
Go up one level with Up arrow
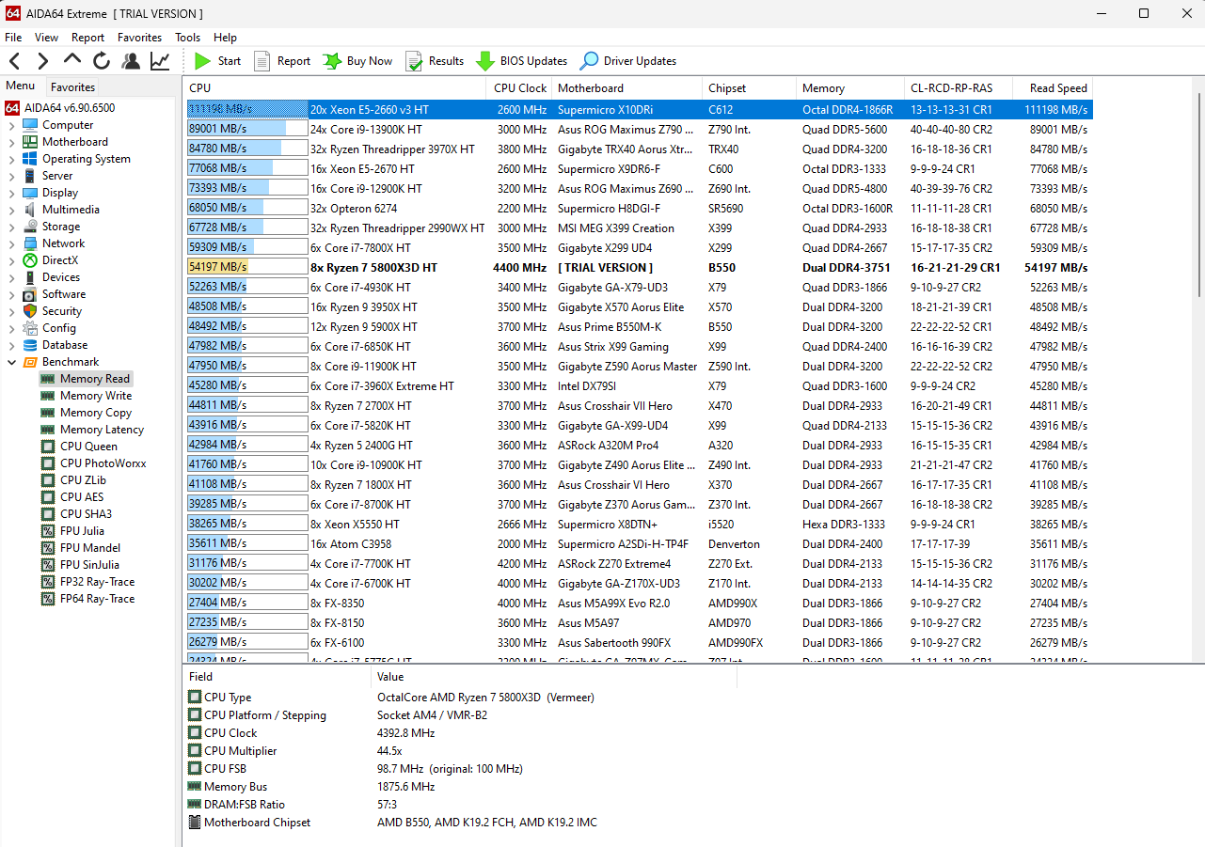[x=72, y=61]
